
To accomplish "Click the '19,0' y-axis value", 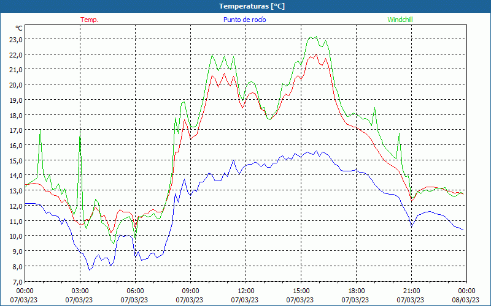I will [17, 100].
